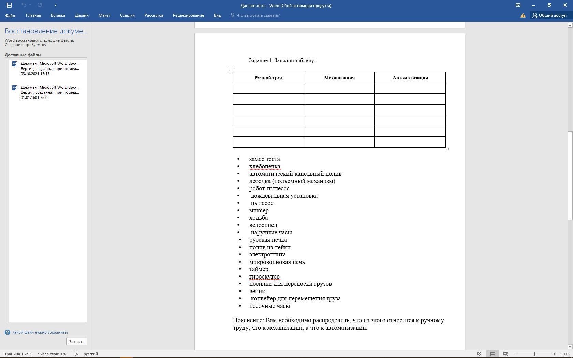Click the 'Ручной труд' table header cell

[268, 78]
